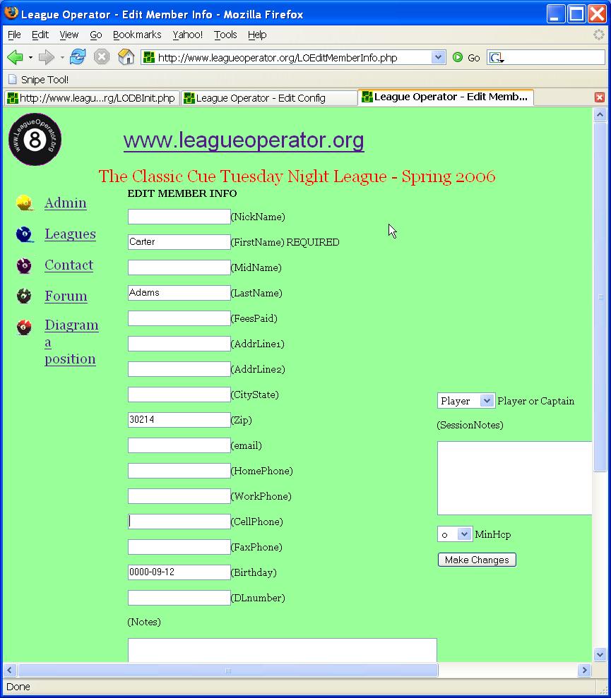Screen dimensions: 611x698
Task: Click the Make Changes button
Action: tap(477, 560)
